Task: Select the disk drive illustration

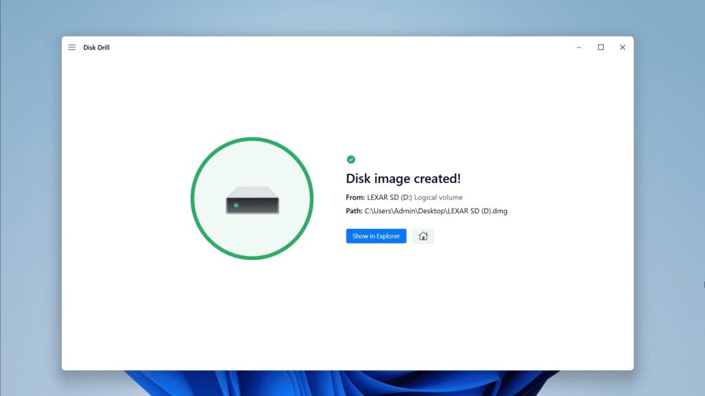Action: tap(253, 201)
